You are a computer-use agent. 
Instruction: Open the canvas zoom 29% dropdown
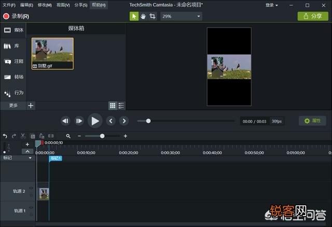click(x=181, y=16)
